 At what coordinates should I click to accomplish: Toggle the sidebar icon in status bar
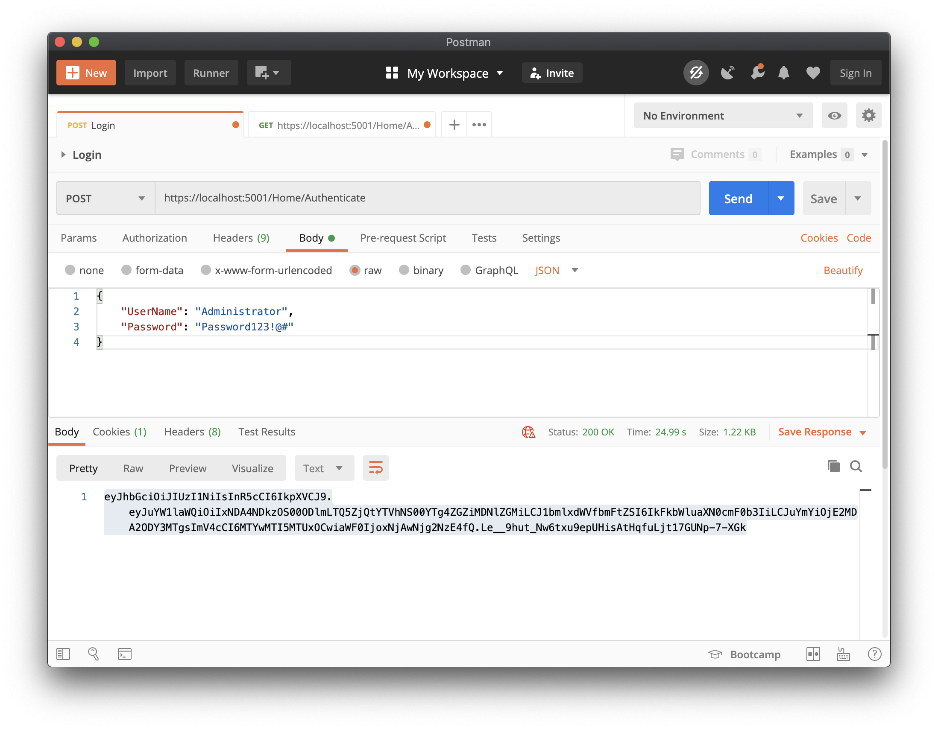[63, 654]
